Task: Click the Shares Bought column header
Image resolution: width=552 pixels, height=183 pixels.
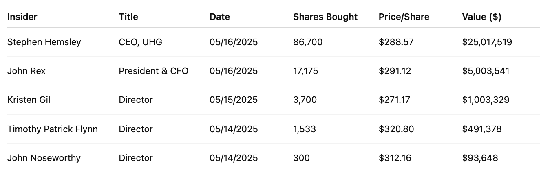Action: 325,17
